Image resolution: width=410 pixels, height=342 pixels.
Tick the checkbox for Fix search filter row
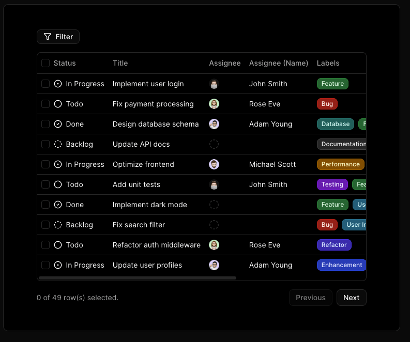(x=45, y=225)
